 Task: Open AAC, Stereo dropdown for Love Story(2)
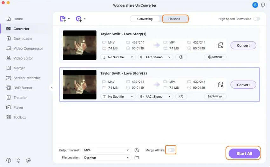point(155,97)
